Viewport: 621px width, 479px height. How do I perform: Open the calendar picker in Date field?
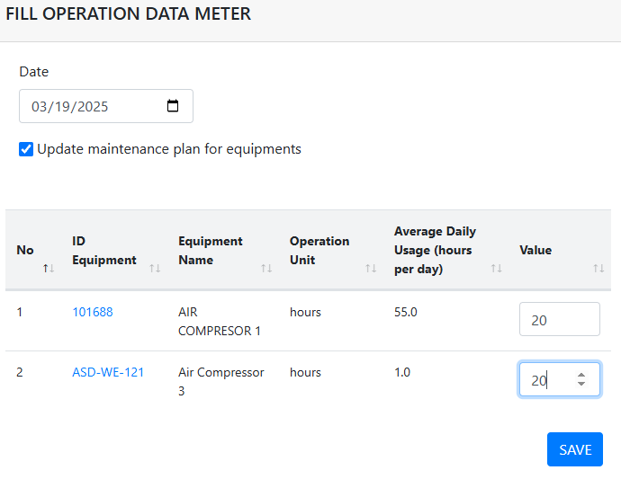click(x=173, y=106)
